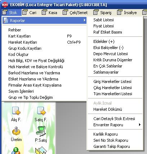The image size is (147, 154).
Task: Open Karlılık Raporu report
Action: click(x=106, y=134)
